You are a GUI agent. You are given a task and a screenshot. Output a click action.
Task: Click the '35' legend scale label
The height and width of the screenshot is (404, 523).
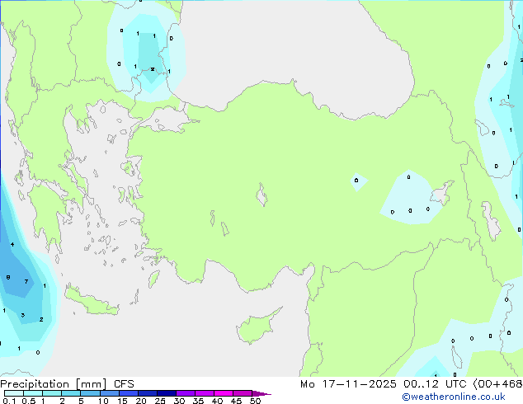click(x=198, y=401)
